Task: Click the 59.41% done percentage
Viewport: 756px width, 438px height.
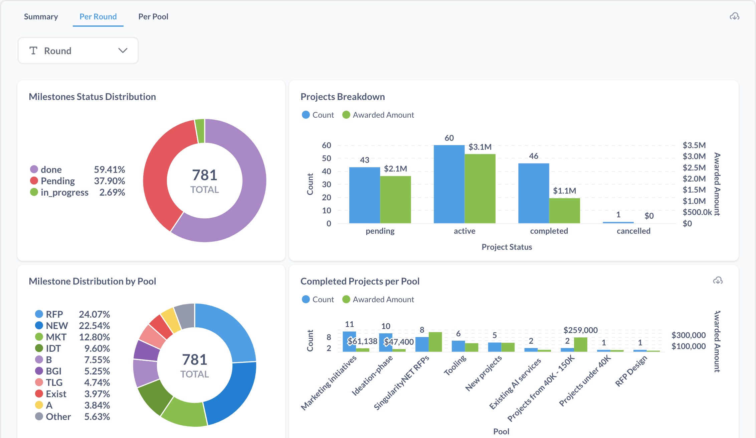Action: pyautogui.click(x=110, y=170)
